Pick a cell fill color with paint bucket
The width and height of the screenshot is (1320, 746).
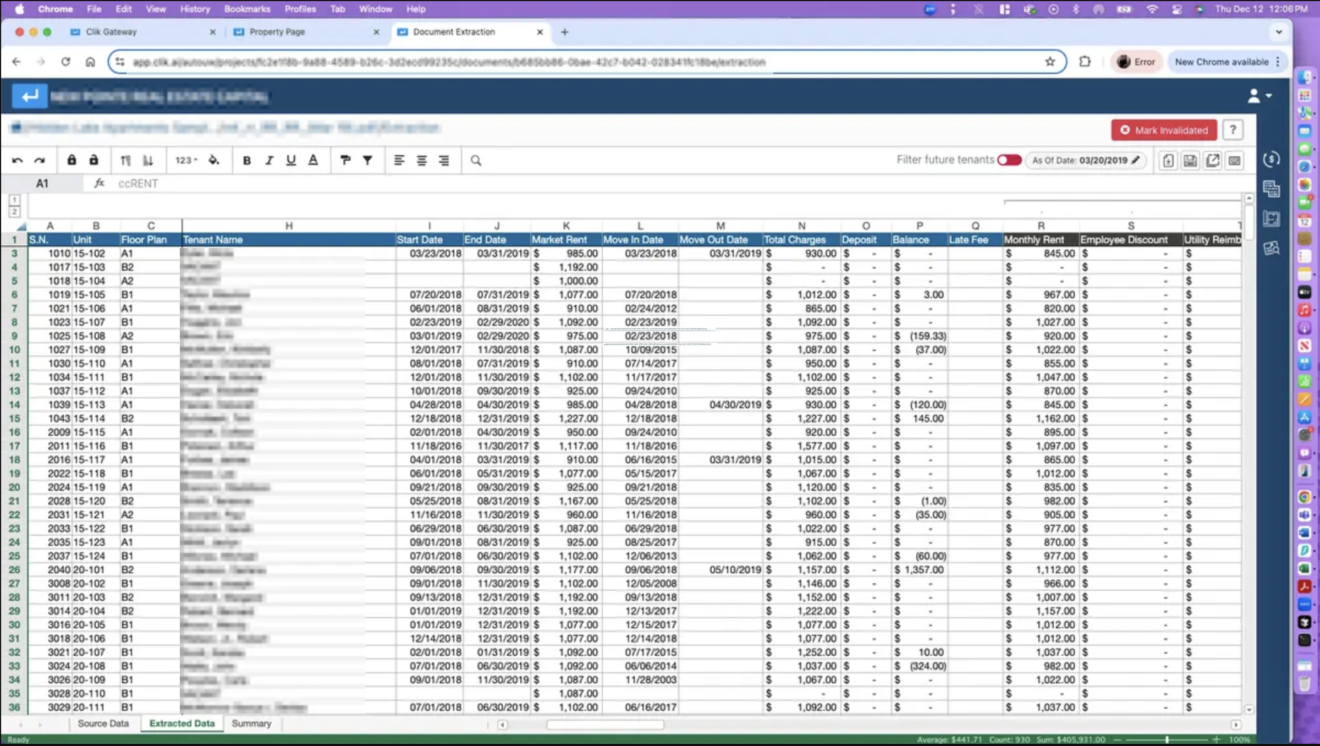point(214,160)
